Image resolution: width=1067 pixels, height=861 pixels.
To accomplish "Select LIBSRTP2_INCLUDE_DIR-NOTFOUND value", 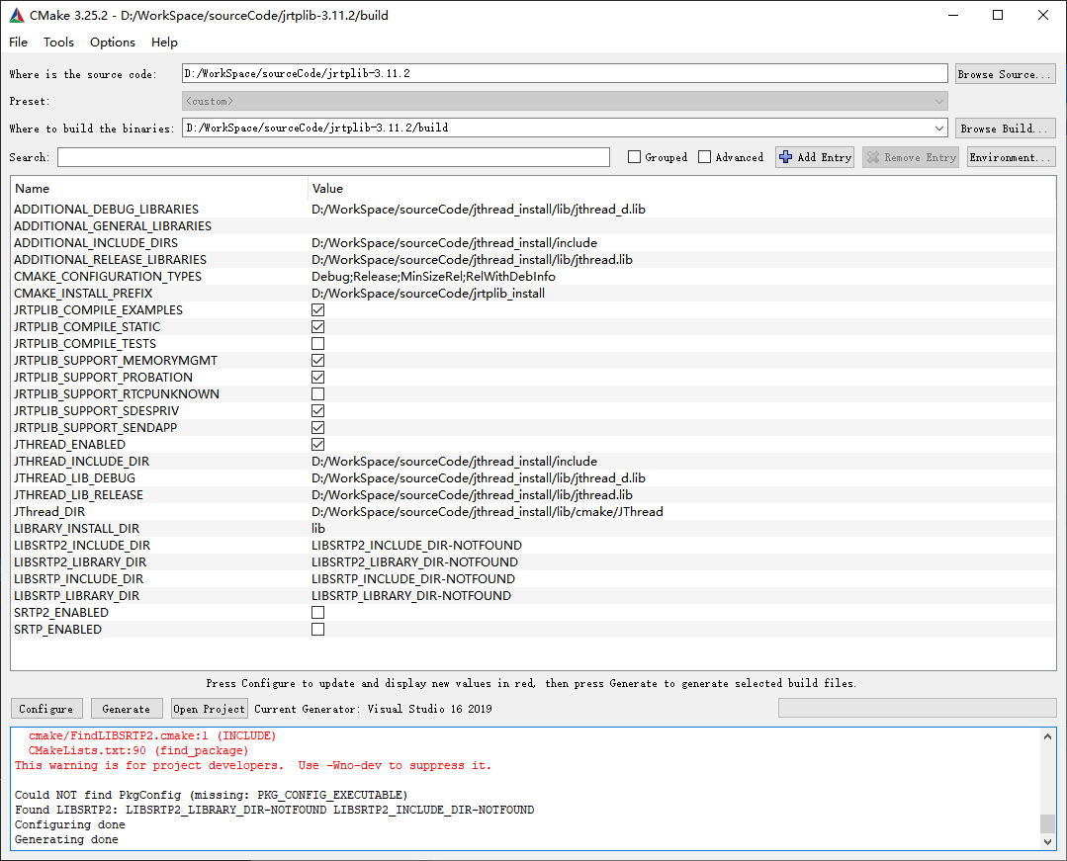I will point(416,546).
